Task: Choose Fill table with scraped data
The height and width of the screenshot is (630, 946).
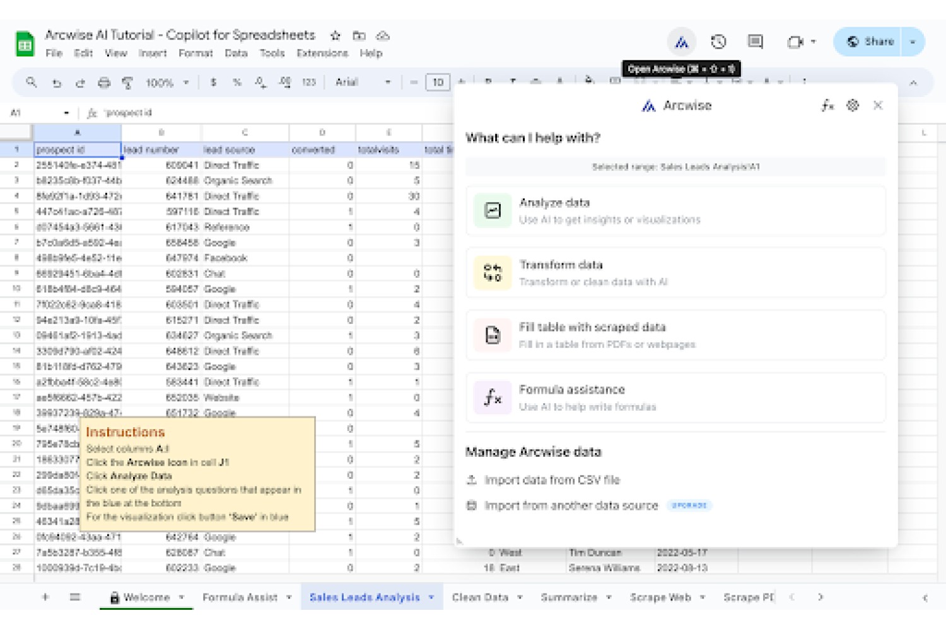Action: click(x=675, y=335)
